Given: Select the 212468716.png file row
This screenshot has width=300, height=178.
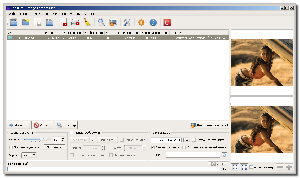Looking at the screenshot, I should pos(118,38).
